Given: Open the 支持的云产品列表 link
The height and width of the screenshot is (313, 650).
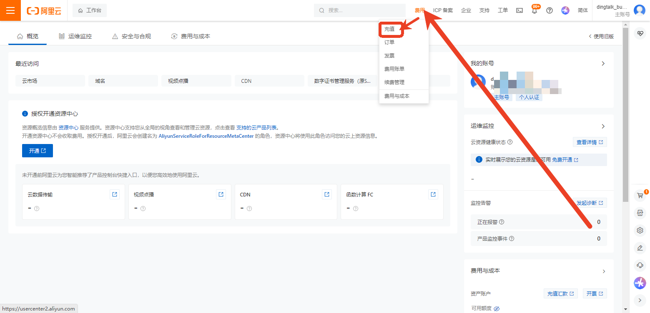Looking at the screenshot, I should point(257,128).
